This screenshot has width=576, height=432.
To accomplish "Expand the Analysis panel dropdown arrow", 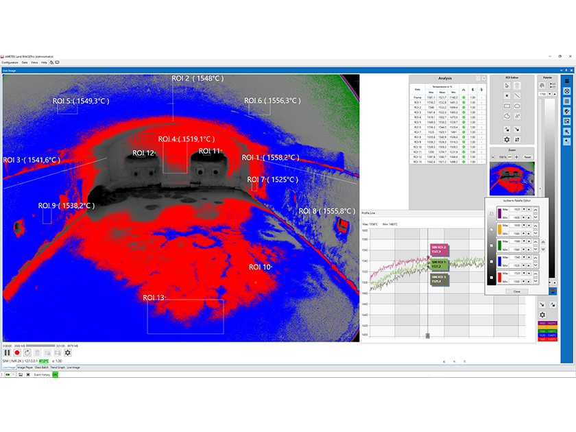I will 483,78.
